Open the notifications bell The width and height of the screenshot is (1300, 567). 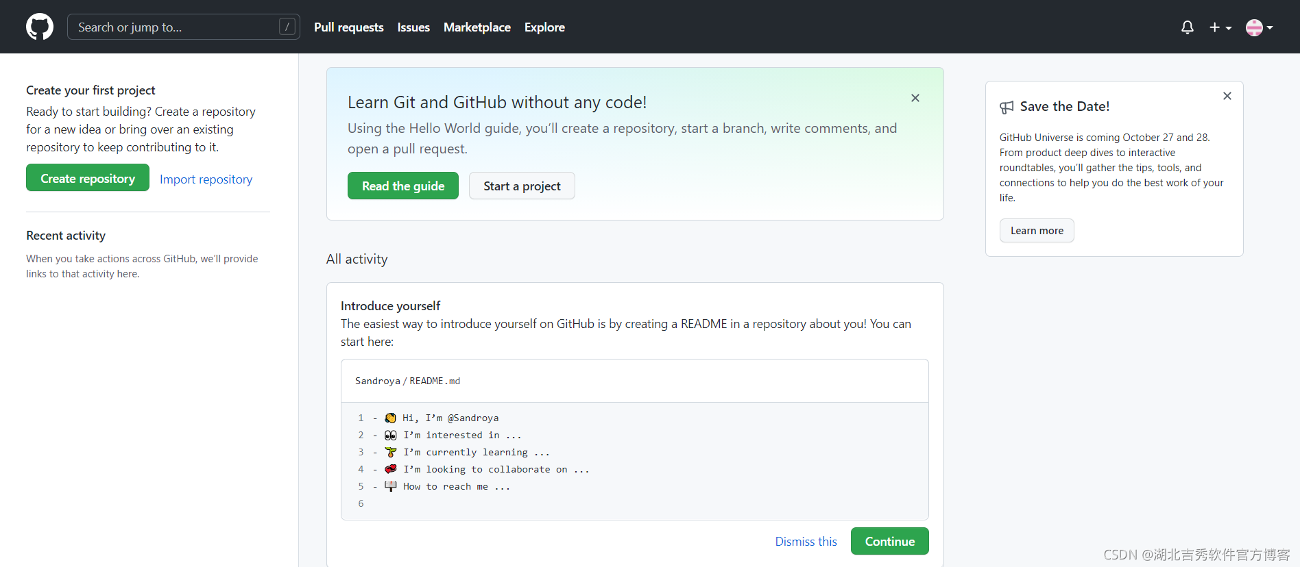point(1188,27)
